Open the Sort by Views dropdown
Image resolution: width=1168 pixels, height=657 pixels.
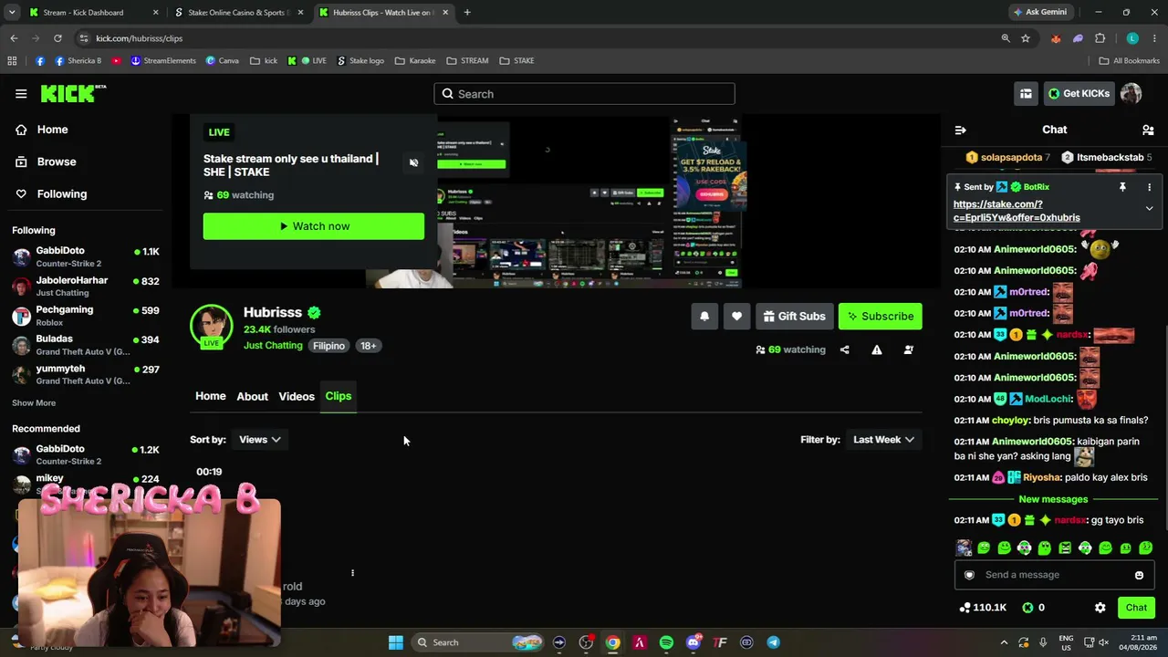point(259,440)
